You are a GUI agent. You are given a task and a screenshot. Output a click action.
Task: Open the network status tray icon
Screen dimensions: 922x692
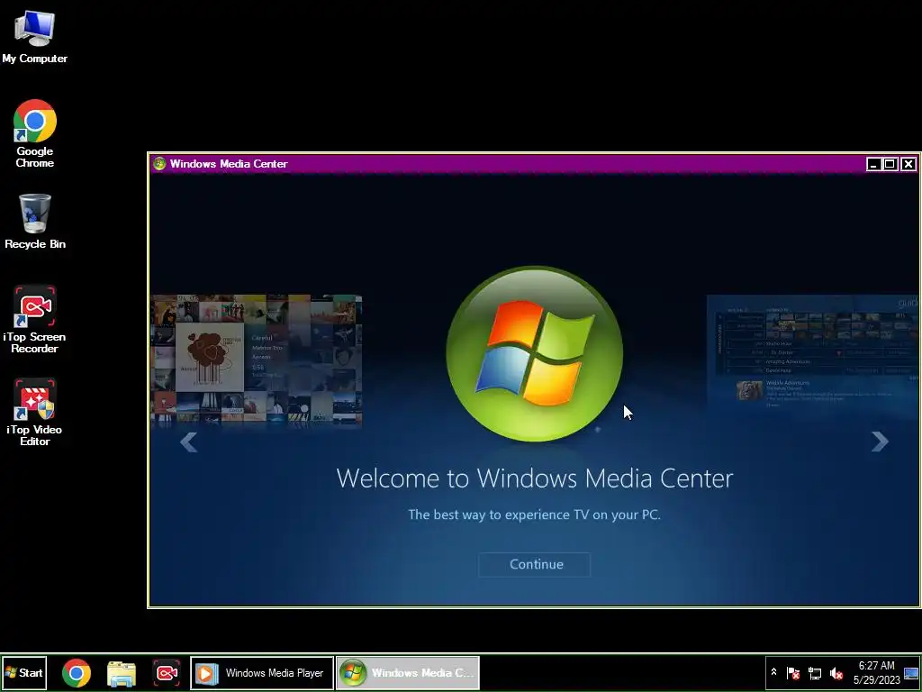pos(814,672)
